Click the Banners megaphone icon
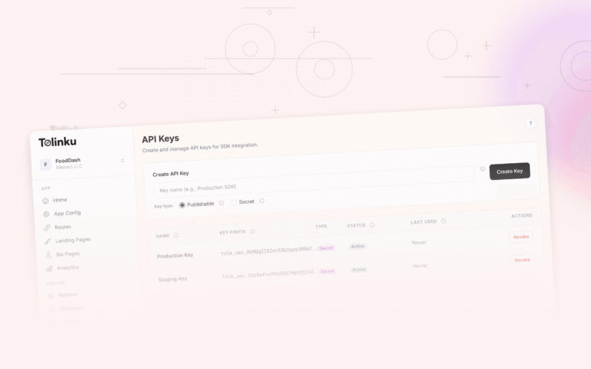 [51, 295]
